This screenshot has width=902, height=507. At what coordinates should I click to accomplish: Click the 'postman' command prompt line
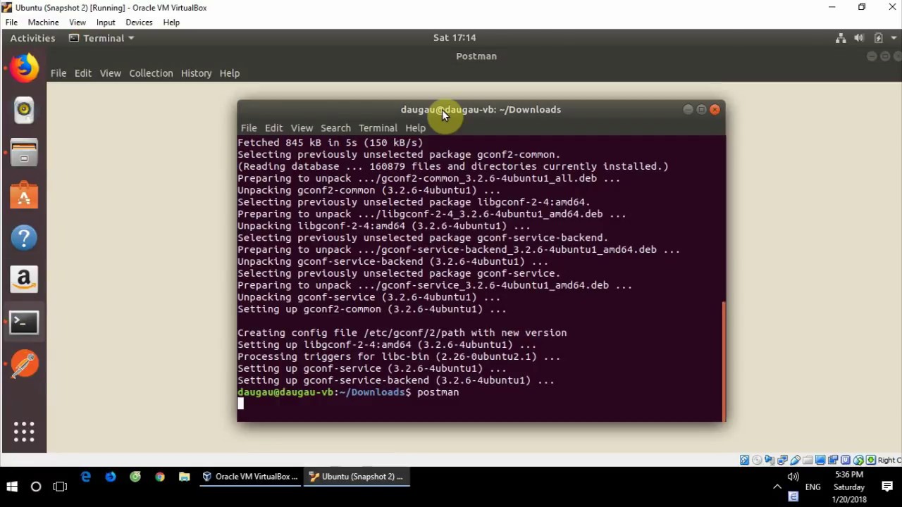348,392
